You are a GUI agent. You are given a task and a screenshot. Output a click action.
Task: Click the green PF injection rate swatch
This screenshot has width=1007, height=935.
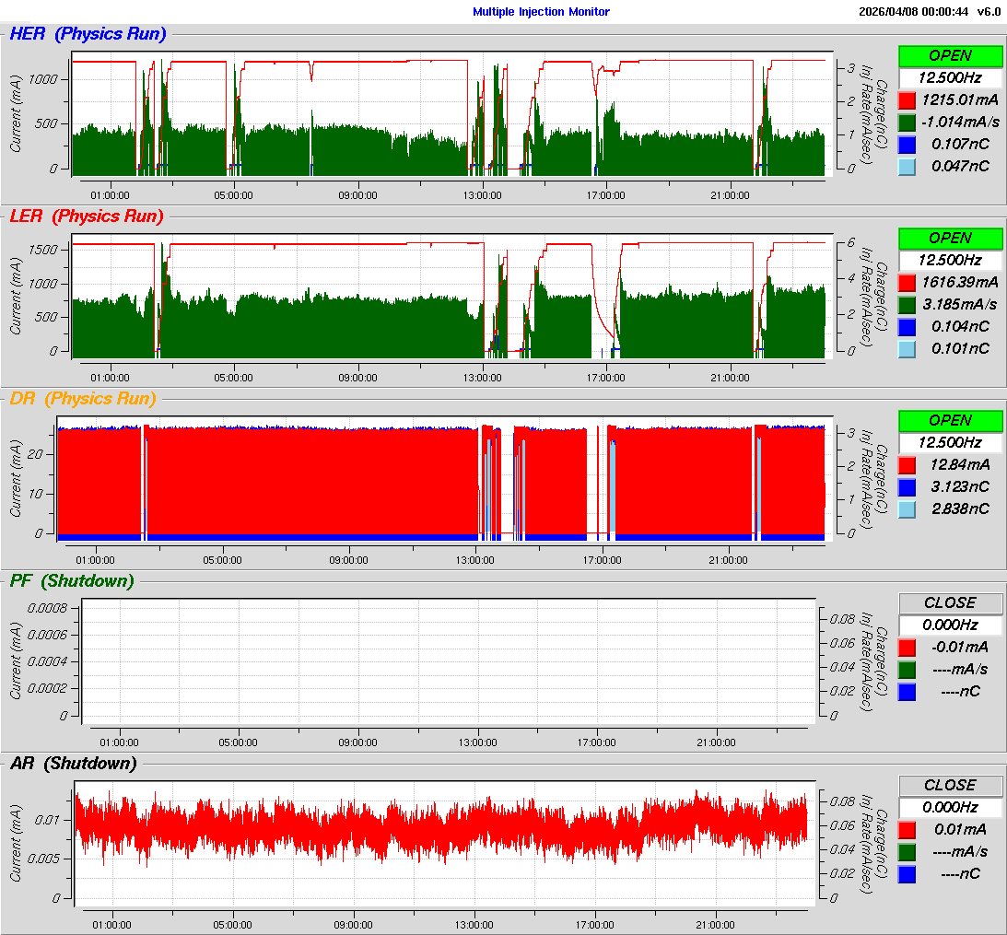coord(907,669)
